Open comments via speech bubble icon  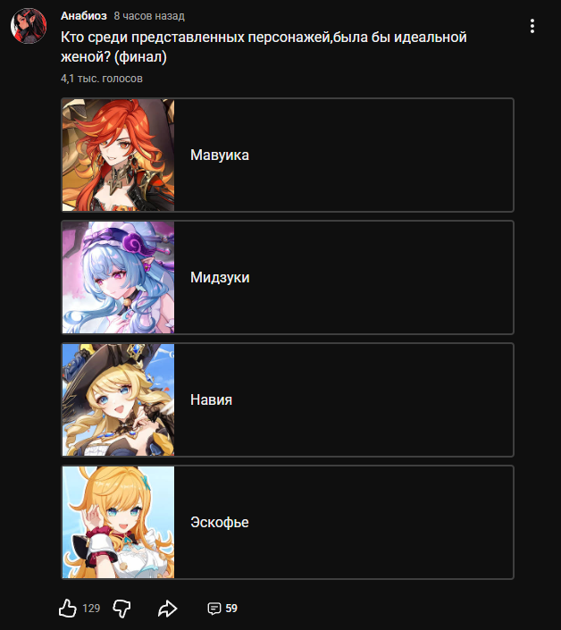(214, 609)
